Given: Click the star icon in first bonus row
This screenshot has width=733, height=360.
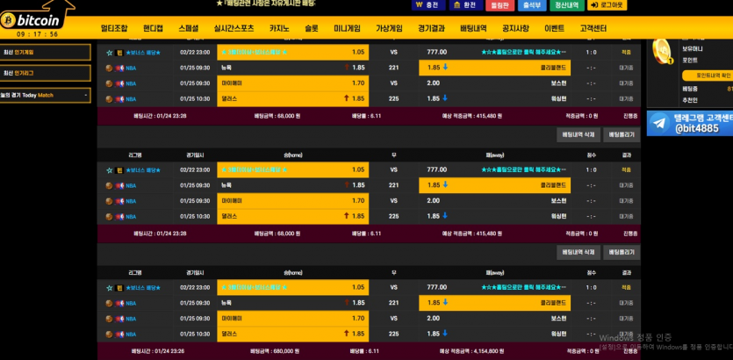Looking at the screenshot, I should (110, 53).
